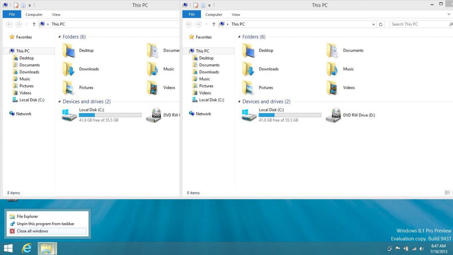Choose Unpin this program from taskbar
This screenshot has width=453, height=255.
[48, 224]
